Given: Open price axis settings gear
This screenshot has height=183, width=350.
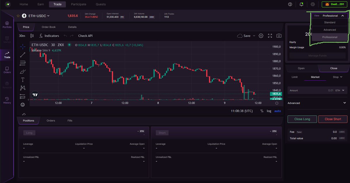Looking at the screenshot, I should (277, 103).
